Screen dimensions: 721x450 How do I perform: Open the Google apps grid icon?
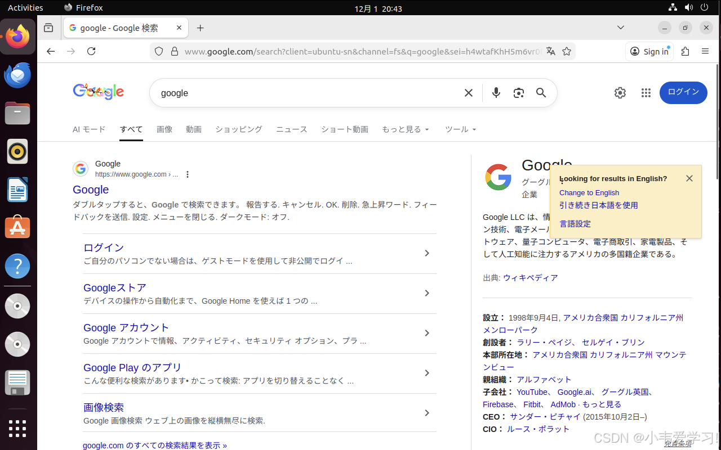coord(646,93)
